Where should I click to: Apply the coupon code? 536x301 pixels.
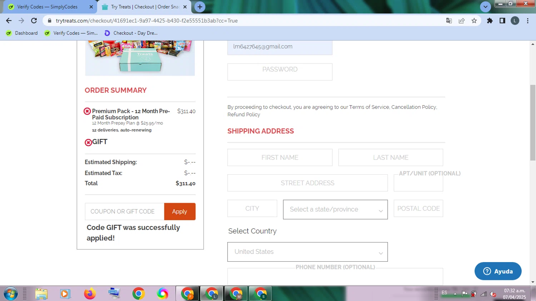(180, 211)
